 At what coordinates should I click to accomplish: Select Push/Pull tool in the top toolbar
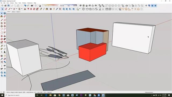click(25, 9)
